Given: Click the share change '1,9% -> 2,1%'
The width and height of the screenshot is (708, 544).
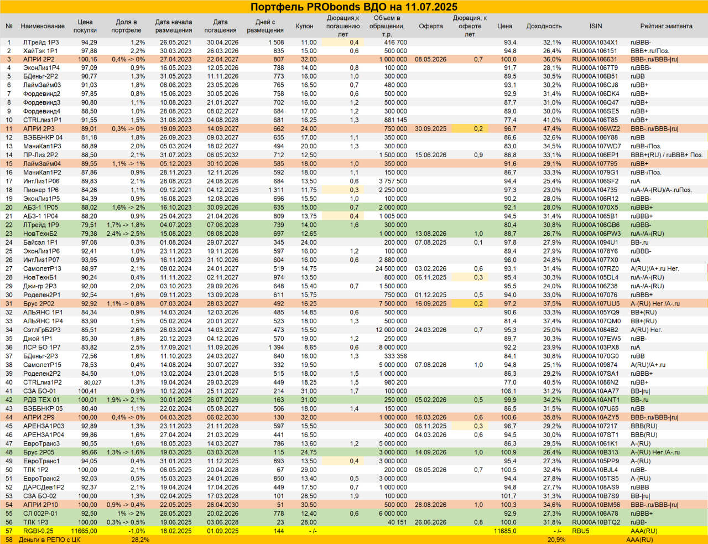Looking at the screenshot, I should click(126, 400).
